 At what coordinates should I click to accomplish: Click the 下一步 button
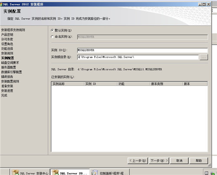159,161
